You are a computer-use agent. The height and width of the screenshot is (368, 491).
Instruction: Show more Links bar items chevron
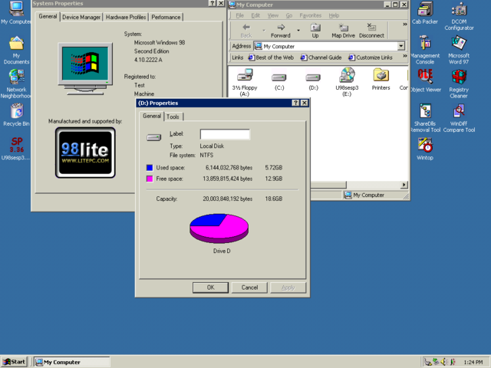[x=404, y=56]
